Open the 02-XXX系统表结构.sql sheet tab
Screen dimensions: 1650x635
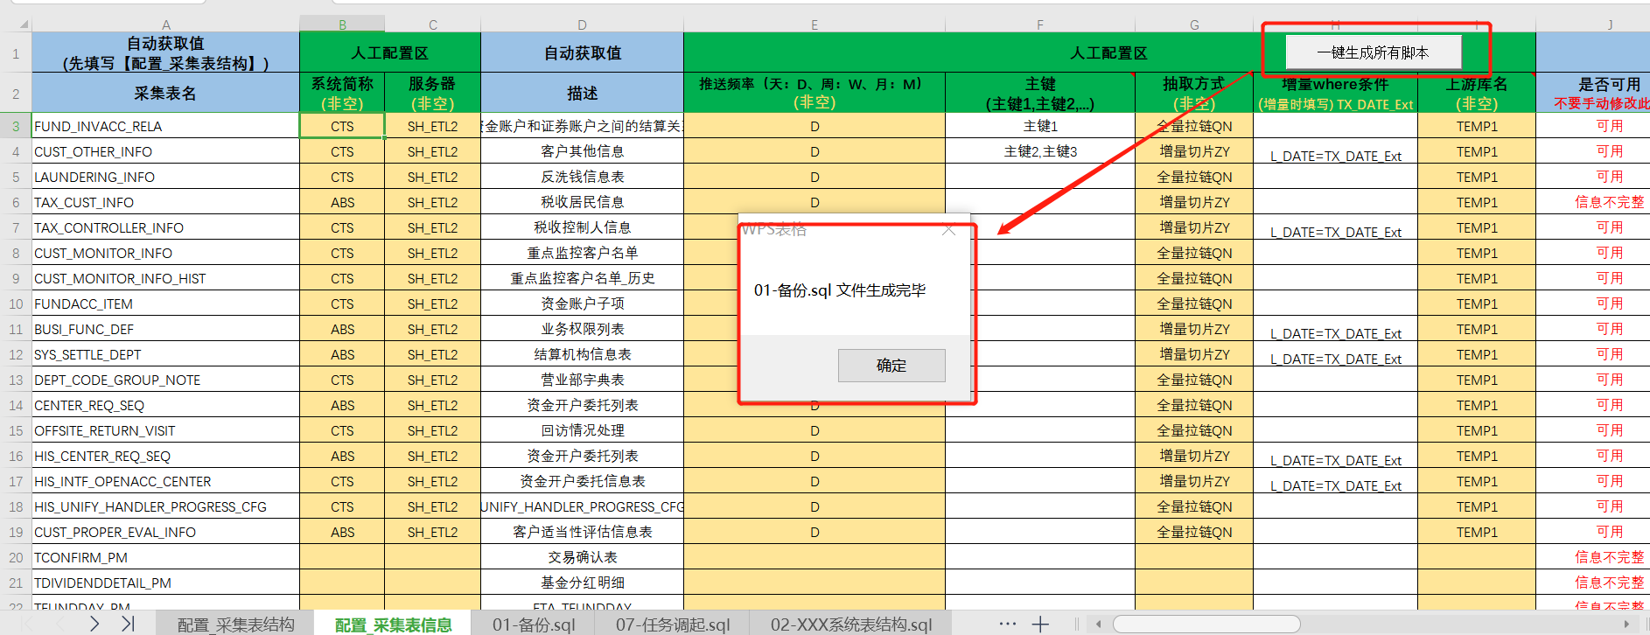coord(851,625)
